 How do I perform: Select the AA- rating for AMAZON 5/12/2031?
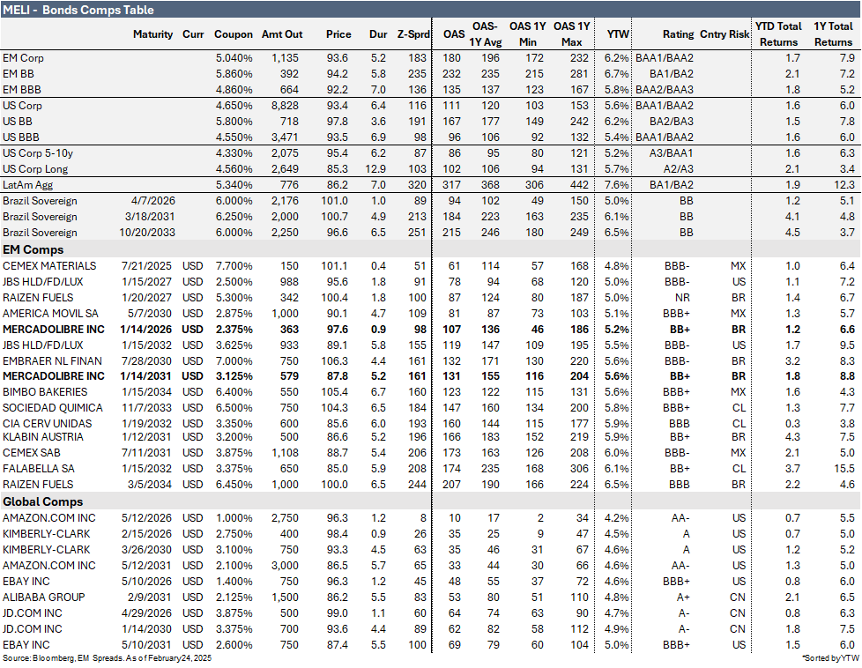coord(680,566)
